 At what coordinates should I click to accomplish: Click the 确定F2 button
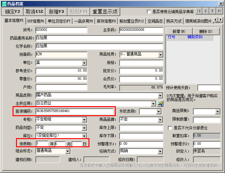(x=13, y=12)
